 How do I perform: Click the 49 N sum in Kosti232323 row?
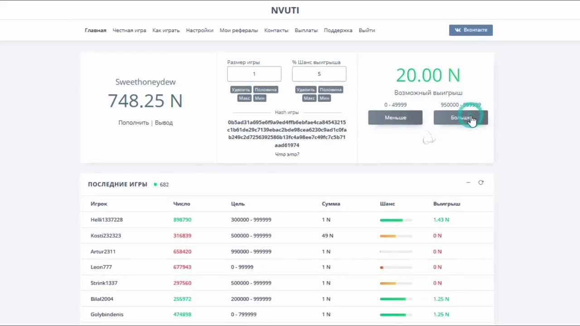click(328, 235)
